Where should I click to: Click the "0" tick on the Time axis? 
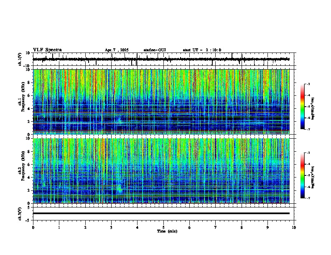[33, 227]
